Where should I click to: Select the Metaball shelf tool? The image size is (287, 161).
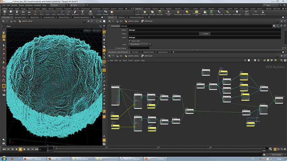[105, 13]
